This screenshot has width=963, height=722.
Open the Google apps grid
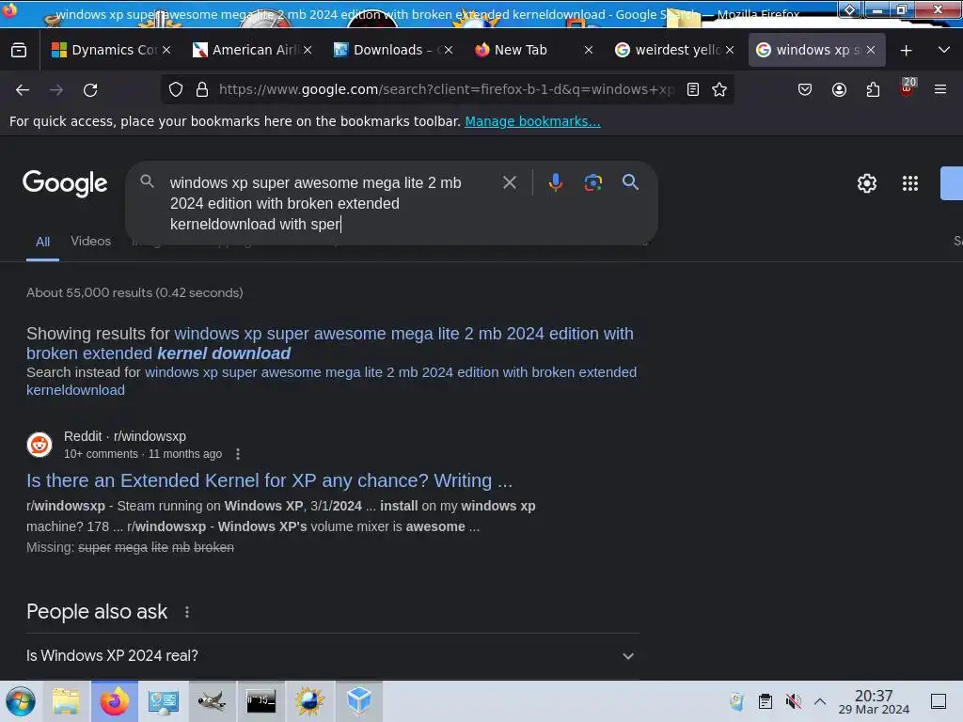click(x=910, y=183)
